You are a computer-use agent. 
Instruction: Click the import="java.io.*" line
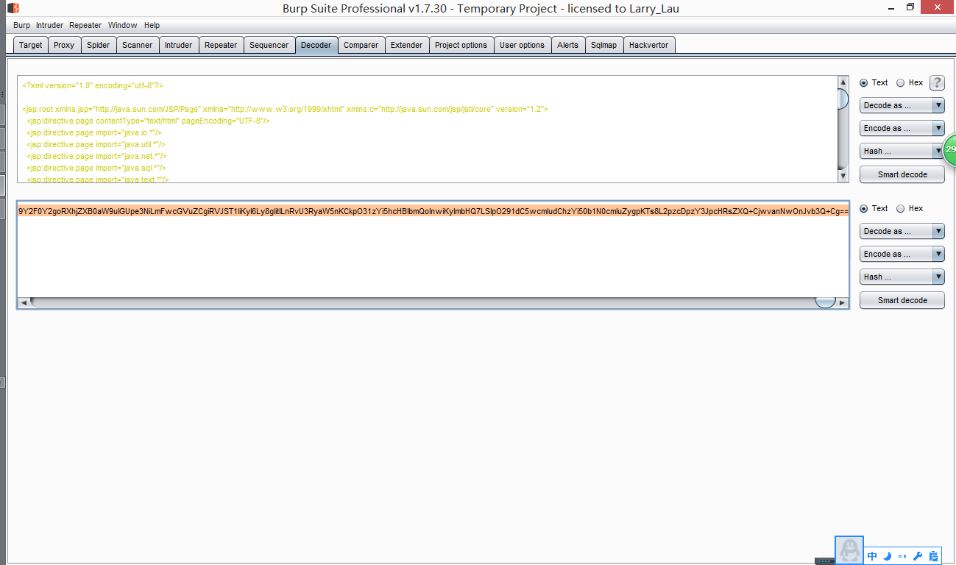tap(94, 132)
